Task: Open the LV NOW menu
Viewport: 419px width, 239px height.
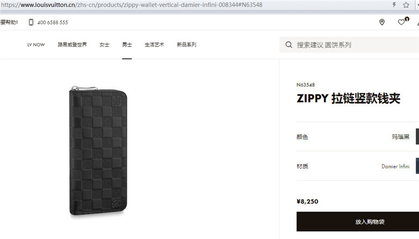Action: click(36, 45)
